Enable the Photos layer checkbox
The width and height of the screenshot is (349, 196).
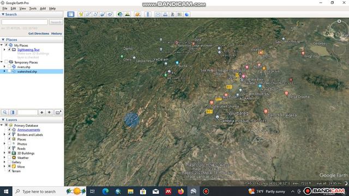click(9, 144)
